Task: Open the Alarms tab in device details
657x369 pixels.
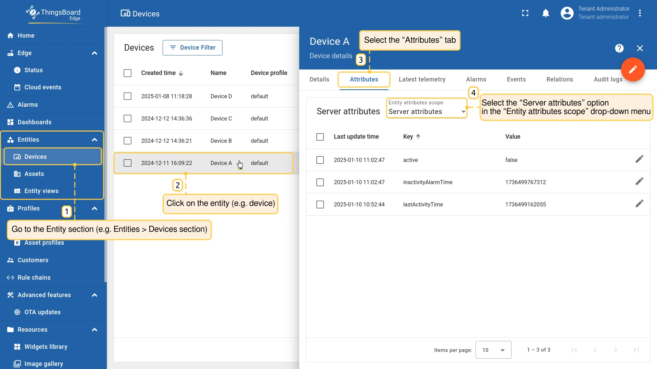Action: 476,79
